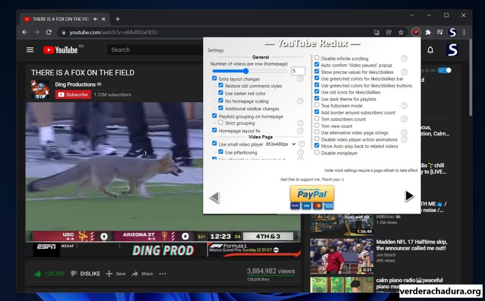This screenshot has height=301, width=485.
Task: Check Disable miniplayer option
Action: (317, 152)
